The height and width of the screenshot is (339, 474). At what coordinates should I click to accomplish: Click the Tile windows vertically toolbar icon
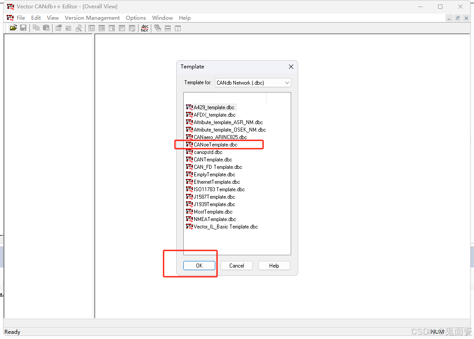coord(178,28)
